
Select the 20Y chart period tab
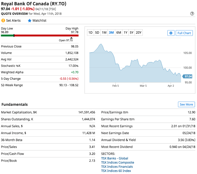(x=138, y=33)
